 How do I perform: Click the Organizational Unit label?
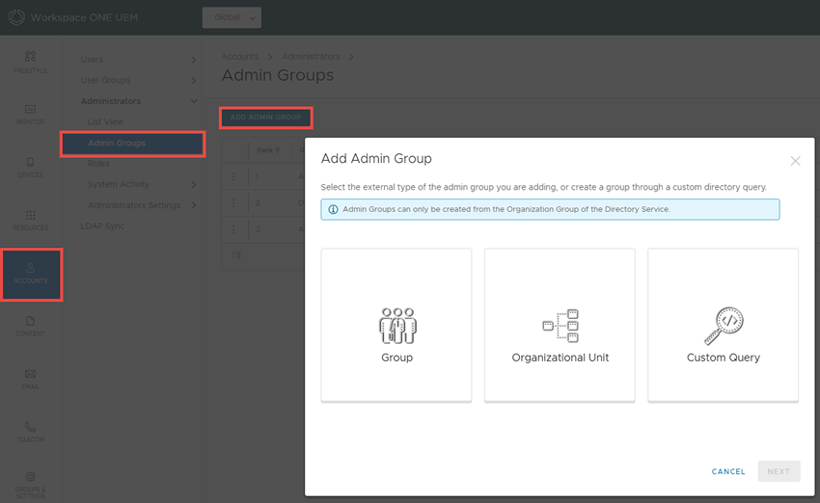pyautogui.click(x=560, y=357)
